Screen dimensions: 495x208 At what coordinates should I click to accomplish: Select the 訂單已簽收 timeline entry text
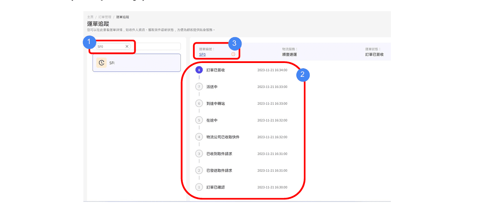[x=215, y=70]
